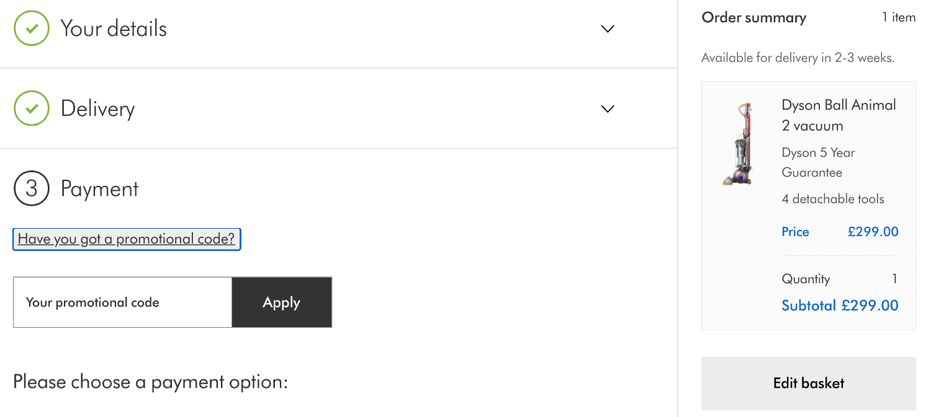Image resolution: width=931 pixels, height=417 pixels.
Task: Open the Your details step heading
Action: pos(114,29)
